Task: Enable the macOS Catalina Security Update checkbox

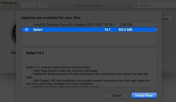Action: point(27,24)
